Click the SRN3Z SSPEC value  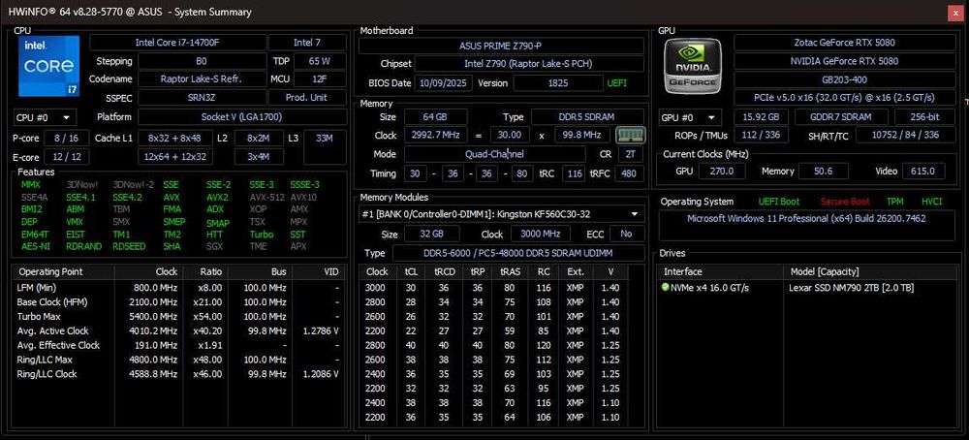pos(202,98)
